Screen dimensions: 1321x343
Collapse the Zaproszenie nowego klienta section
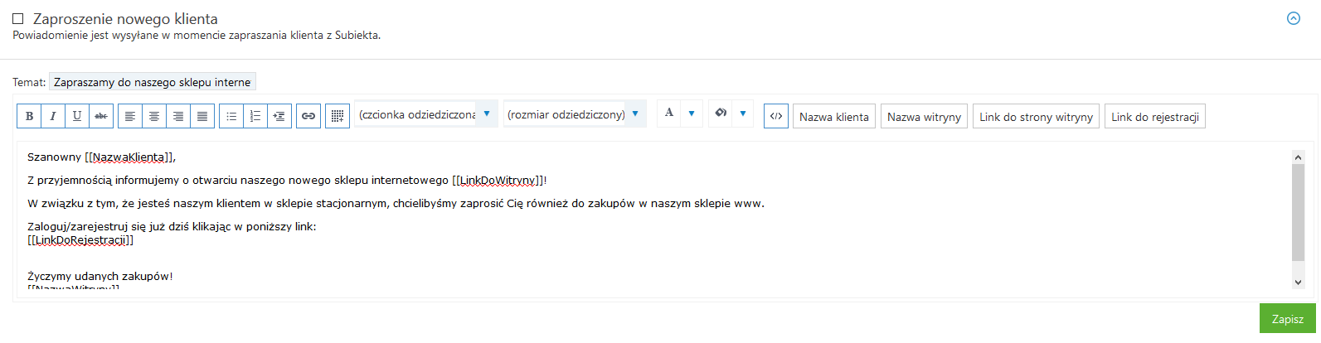(x=1294, y=18)
